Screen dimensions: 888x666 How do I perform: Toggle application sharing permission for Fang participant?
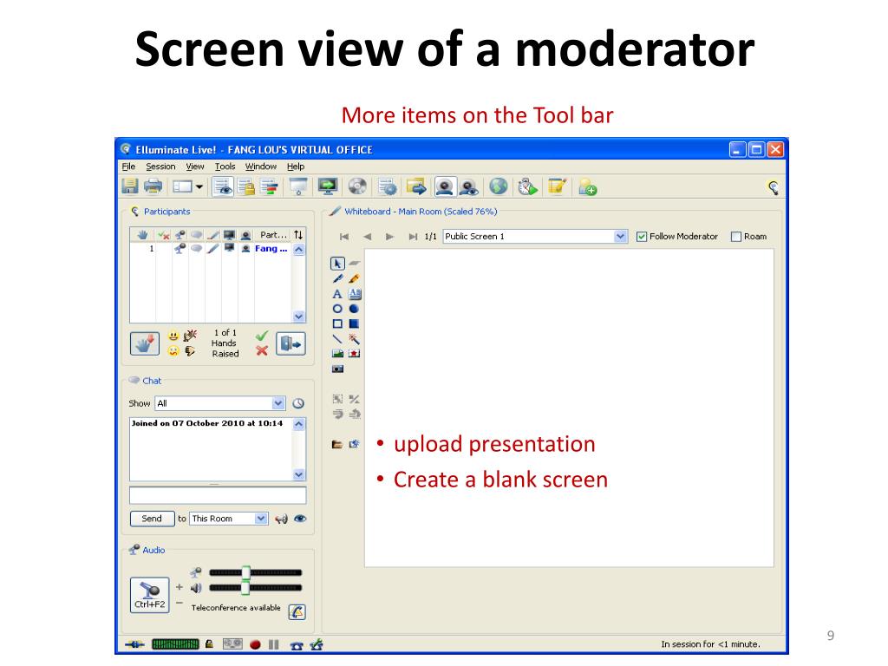[x=229, y=249]
